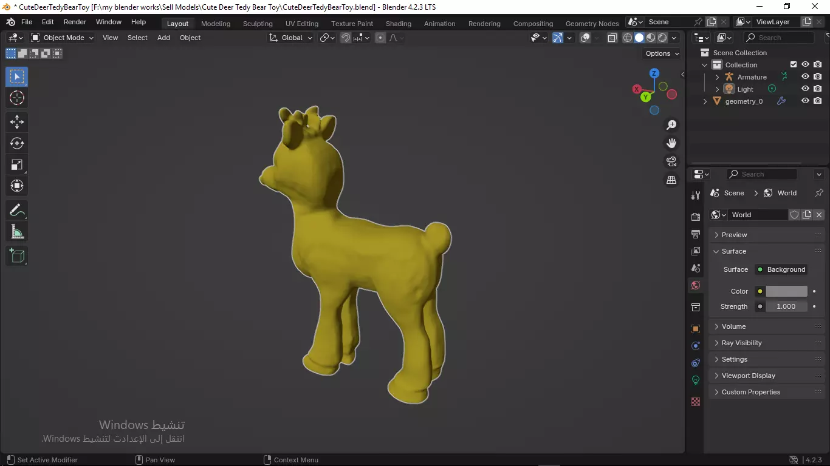Image resolution: width=830 pixels, height=466 pixels.
Task: Disable Armature in renders camera icon
Action: (818, 77)
